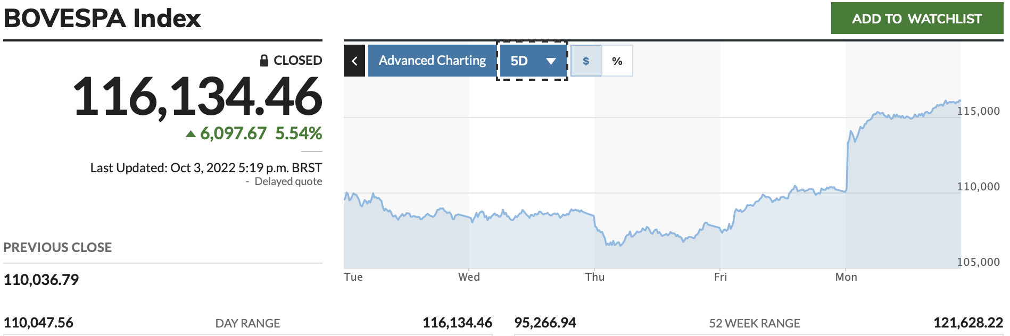Click the BOVESPA Index heading
1010x336 pixels.
coord(102,19)
